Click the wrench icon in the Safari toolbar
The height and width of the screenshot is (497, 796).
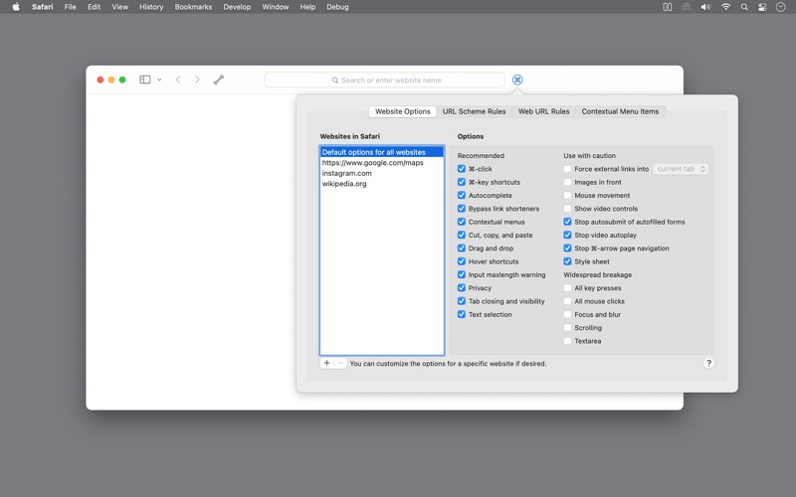[x=219, y=80]
